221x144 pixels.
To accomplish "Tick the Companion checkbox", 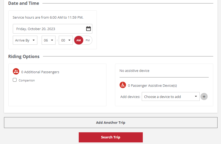I will pos(15,80).
